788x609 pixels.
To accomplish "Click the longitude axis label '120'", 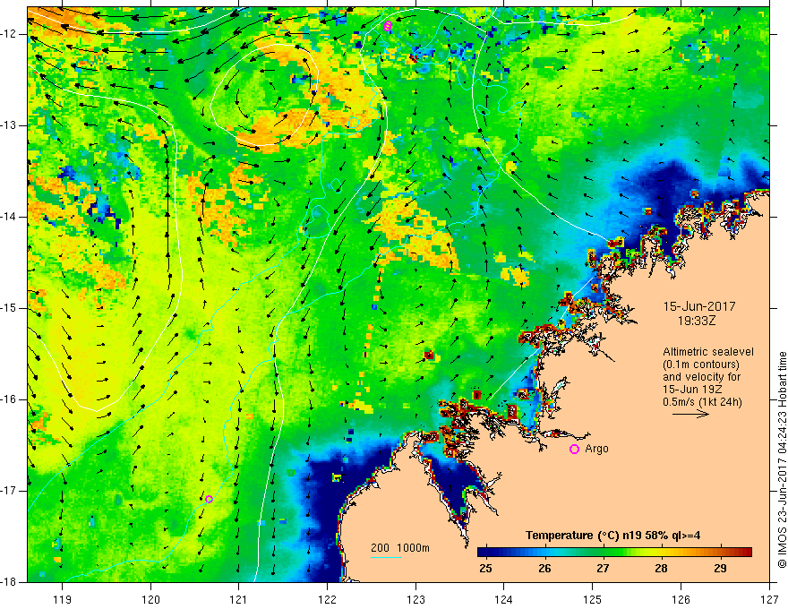I will (150, 599).
